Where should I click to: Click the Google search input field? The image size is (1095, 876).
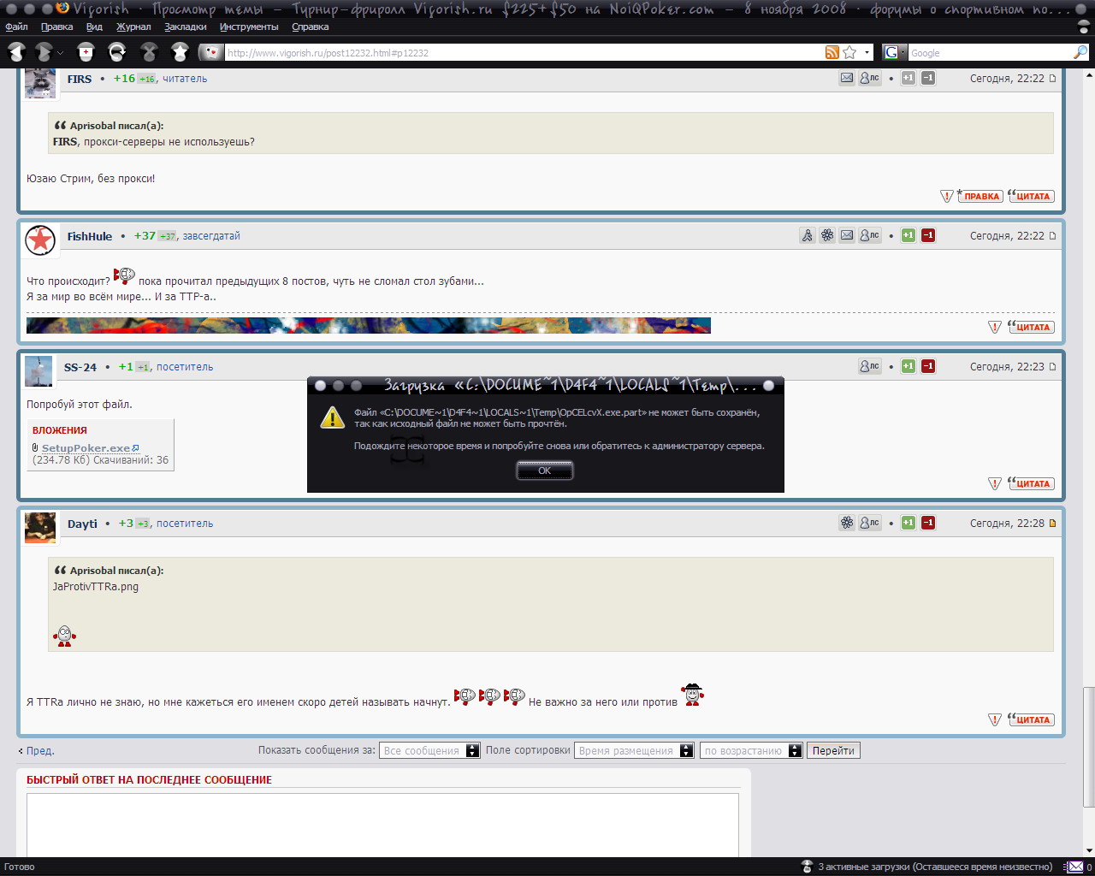pos(990,52)
